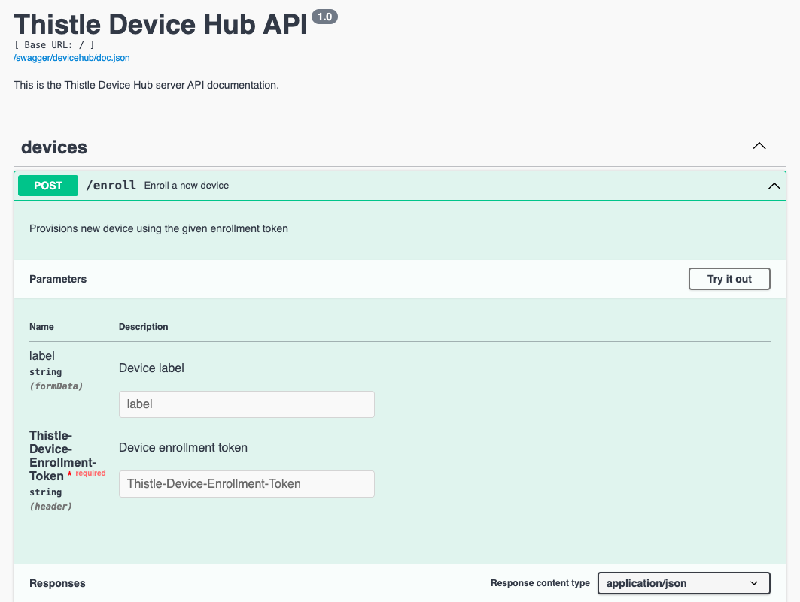Screen dimensions: 800x602
Task: Click the 'Enroll a new device' summary
Action: tap(186, 186)
